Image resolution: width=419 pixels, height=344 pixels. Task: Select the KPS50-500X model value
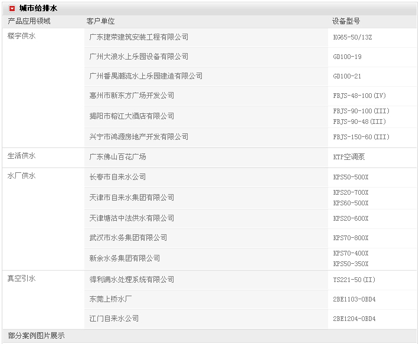click(351, 177)
